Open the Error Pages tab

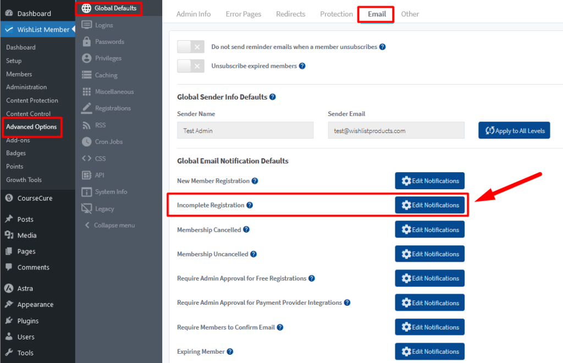243,14
